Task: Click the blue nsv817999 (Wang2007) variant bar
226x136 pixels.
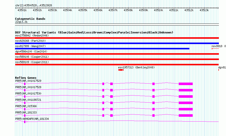Action: pyautogui.click(x=102, y=49)
